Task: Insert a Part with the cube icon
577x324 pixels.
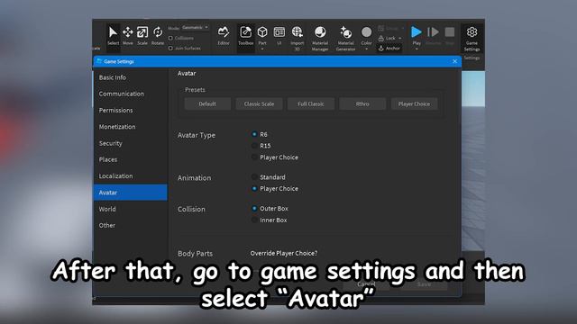Action: (262, 32)
